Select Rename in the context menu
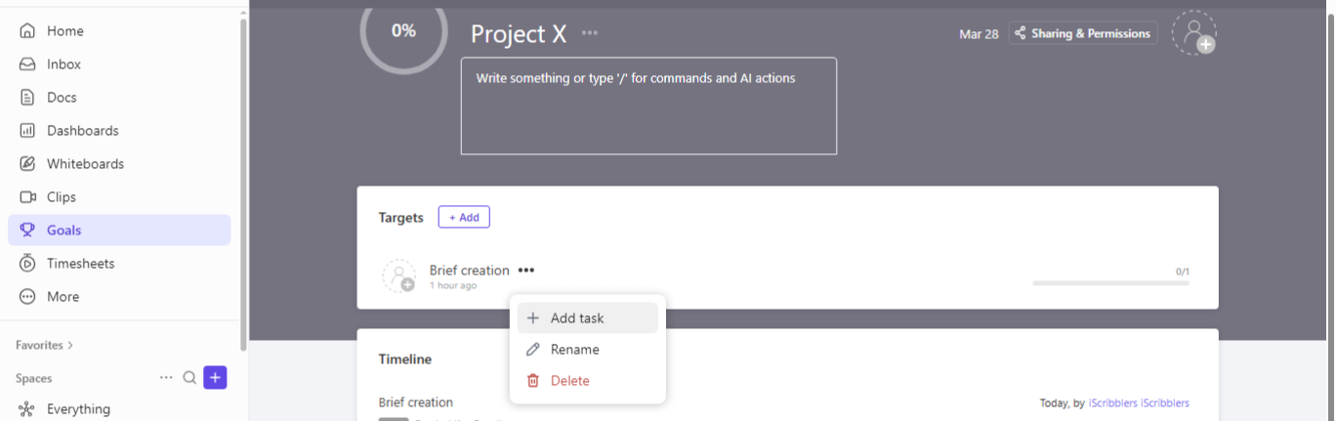The height and width of the screenshot is (421, 1336). coord(574,350)
